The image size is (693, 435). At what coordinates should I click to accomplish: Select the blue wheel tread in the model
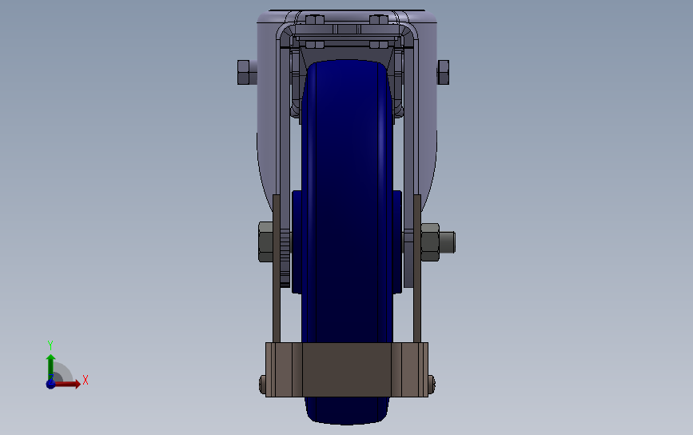click(x=347, y=199)
